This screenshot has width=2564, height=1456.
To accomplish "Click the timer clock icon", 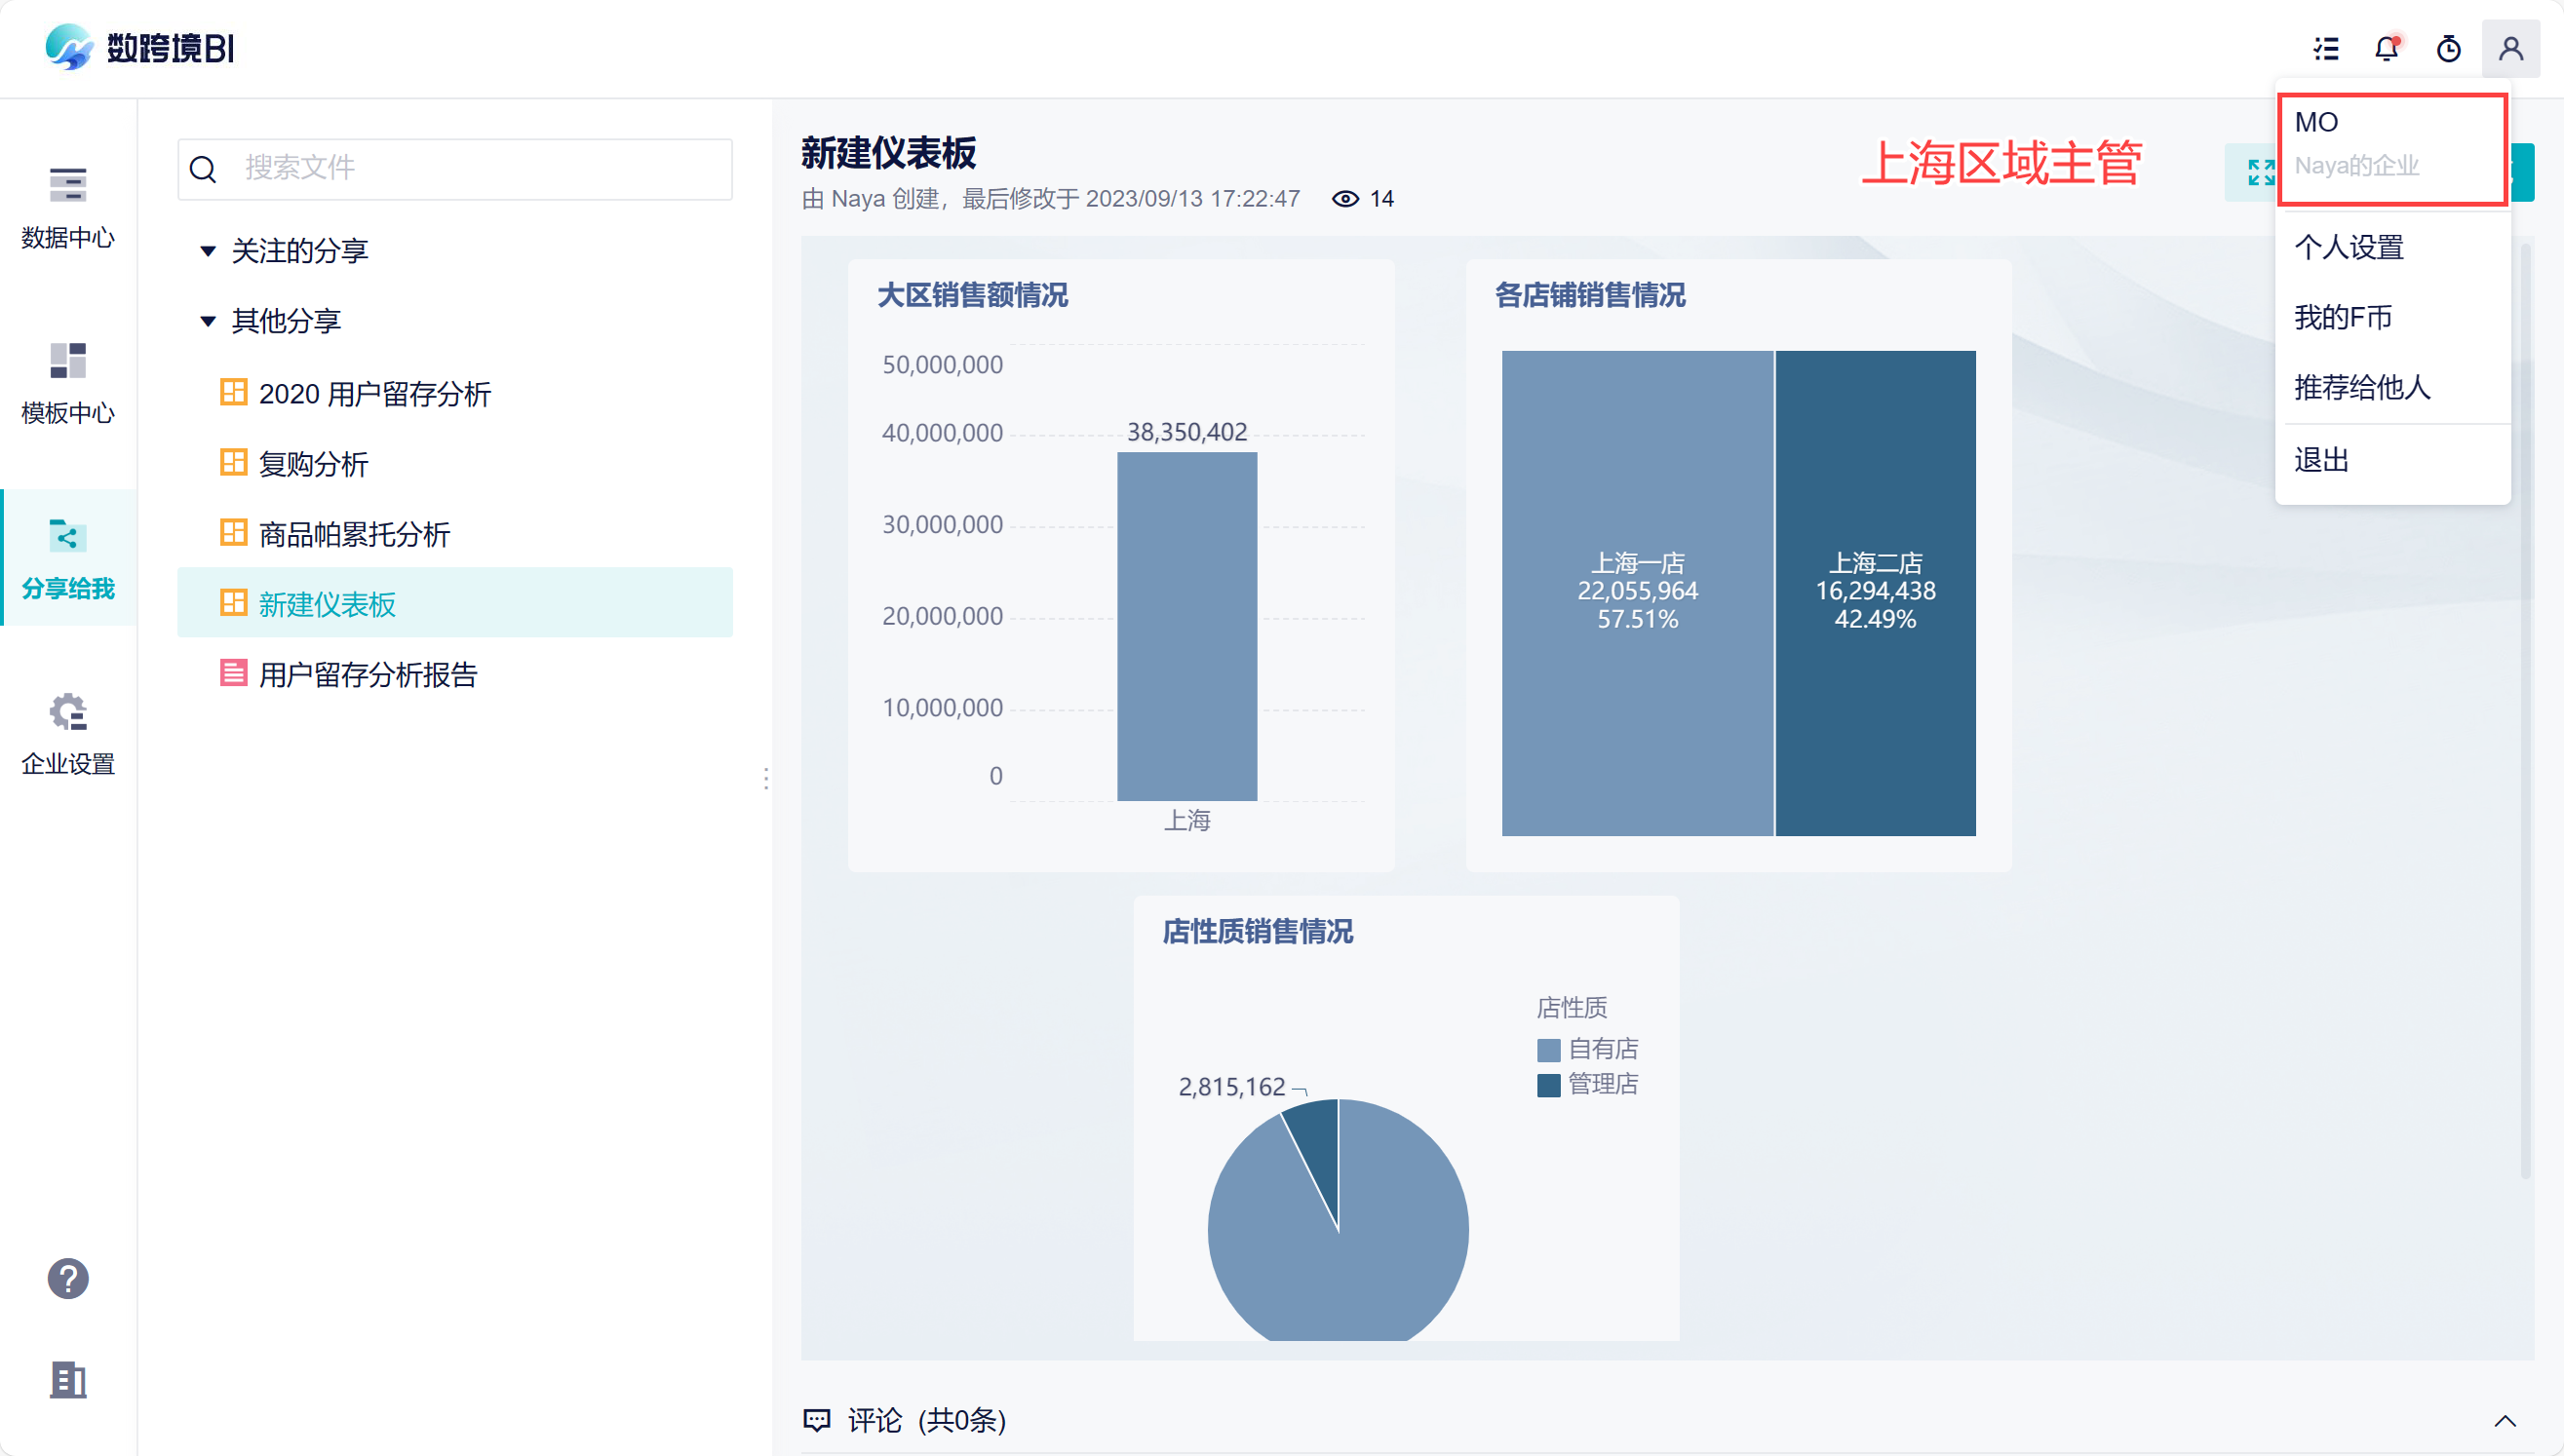I will click(2448, 48).
